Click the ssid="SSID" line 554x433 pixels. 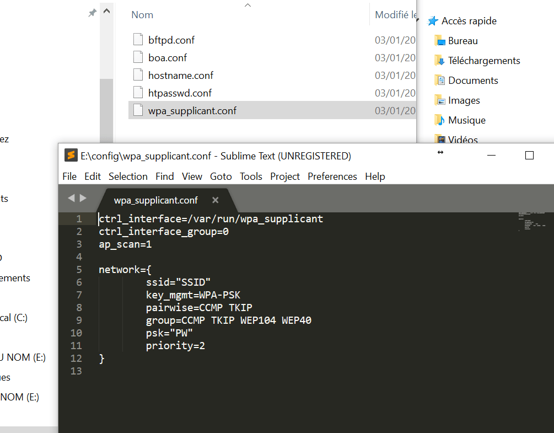click(178, 282)
